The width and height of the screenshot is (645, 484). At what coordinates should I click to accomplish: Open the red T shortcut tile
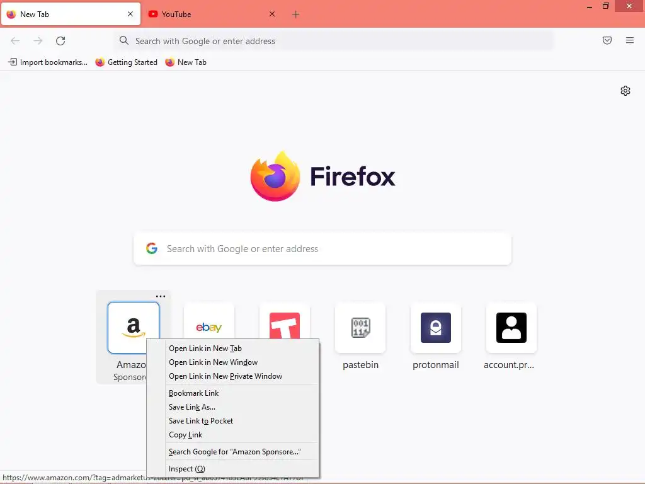pyautogui.click(x=285, y=321)
